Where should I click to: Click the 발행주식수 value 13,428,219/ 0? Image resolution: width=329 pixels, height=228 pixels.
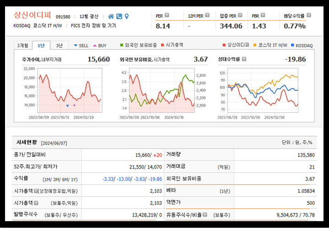point(147,215)
